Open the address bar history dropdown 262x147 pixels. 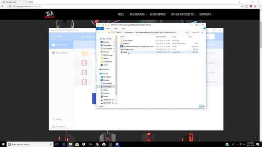tap(185, 33)
